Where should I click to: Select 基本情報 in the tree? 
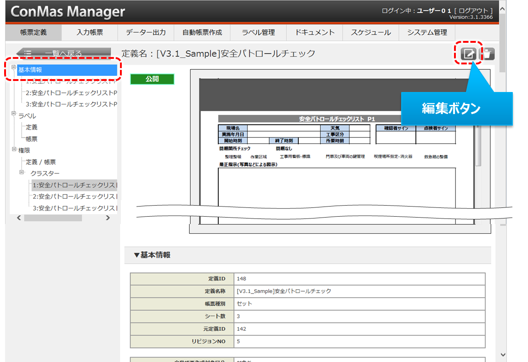[x=30, y=70]
